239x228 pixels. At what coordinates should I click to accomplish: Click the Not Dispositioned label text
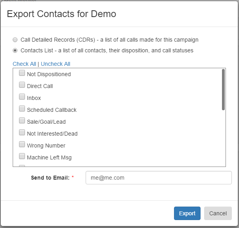tap(49, 74)
